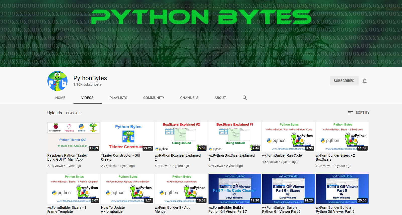Click title wxFormBuilder Run Code
This screenshot has height=215, width=402.
click(x=282, y=155)
